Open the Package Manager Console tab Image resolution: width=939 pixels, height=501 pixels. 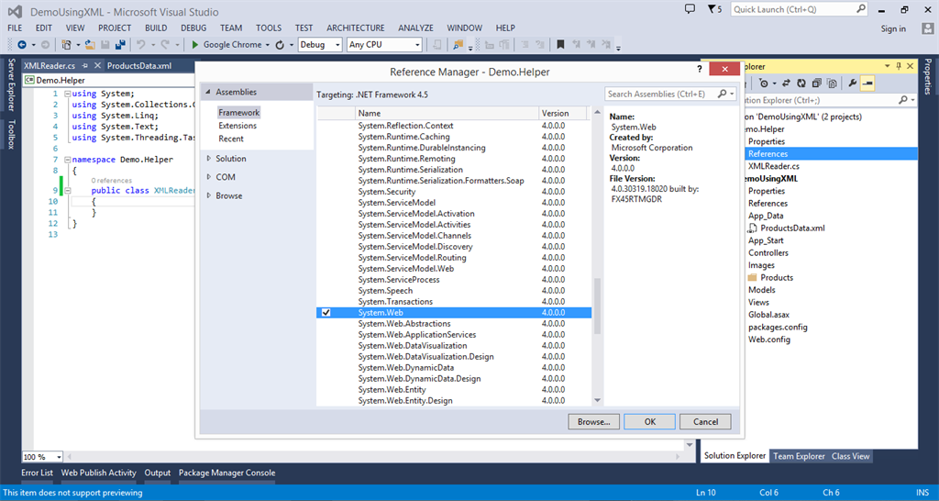coord(227,473)
